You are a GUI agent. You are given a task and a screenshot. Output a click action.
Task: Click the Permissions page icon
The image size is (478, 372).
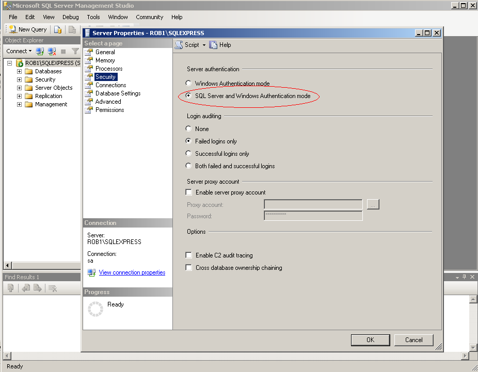[x=89, y=110]
